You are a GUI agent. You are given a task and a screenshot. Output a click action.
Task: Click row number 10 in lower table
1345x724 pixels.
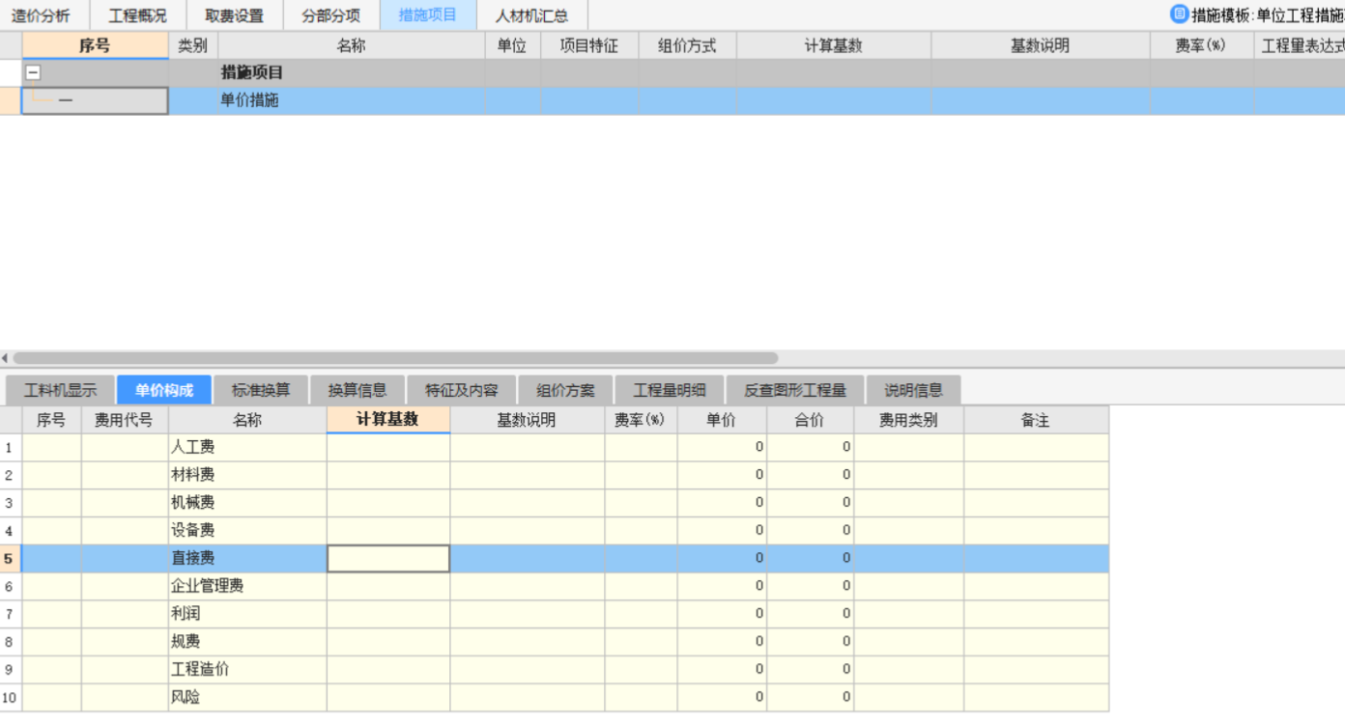click(x=10, y=697)
